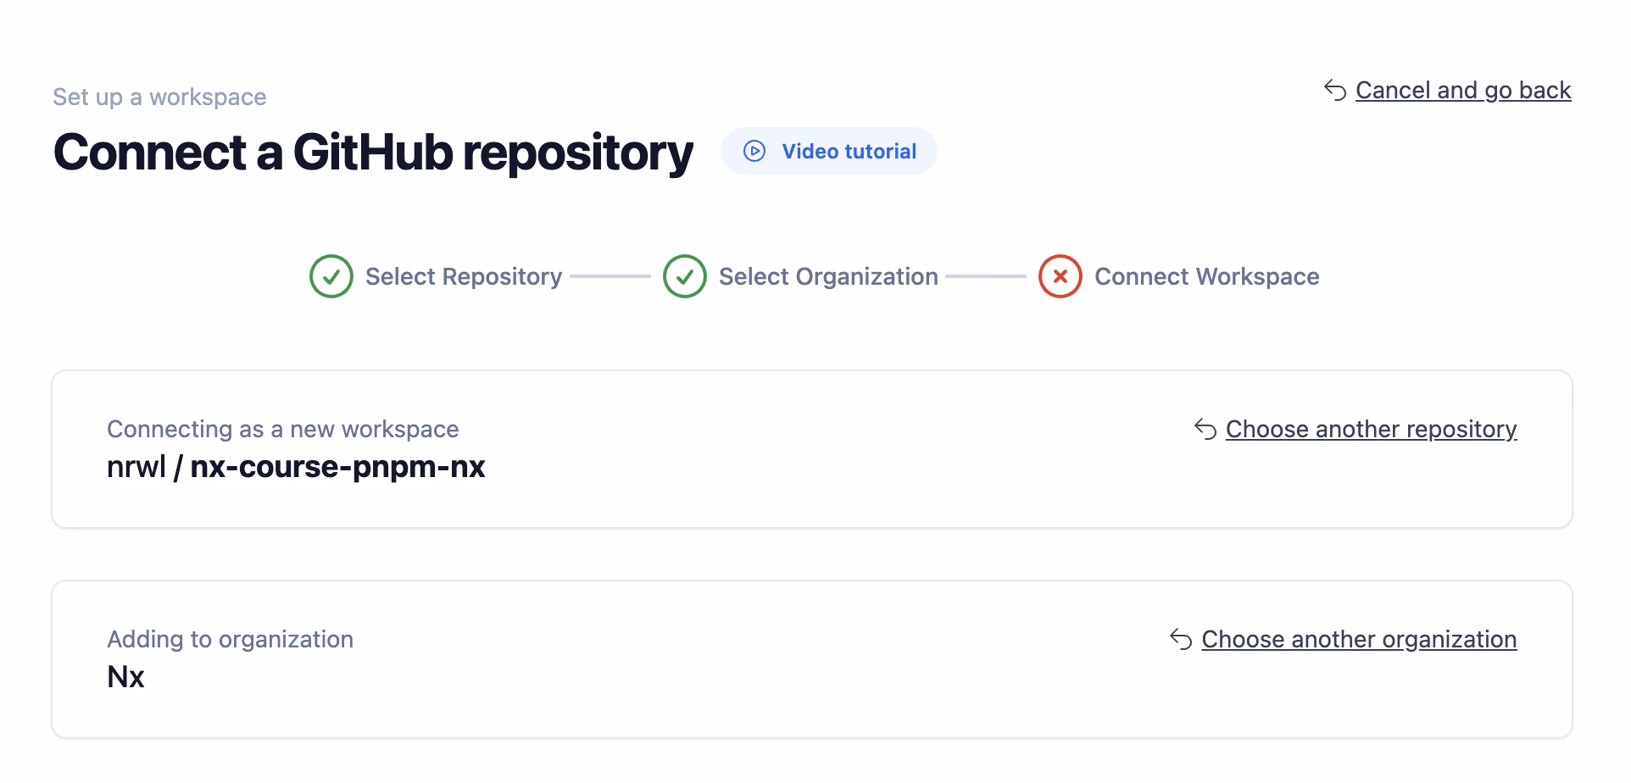Click the green checkmark for Select Organization
The width and height of the screenshot is (1631, 783).
coord(684,276)
